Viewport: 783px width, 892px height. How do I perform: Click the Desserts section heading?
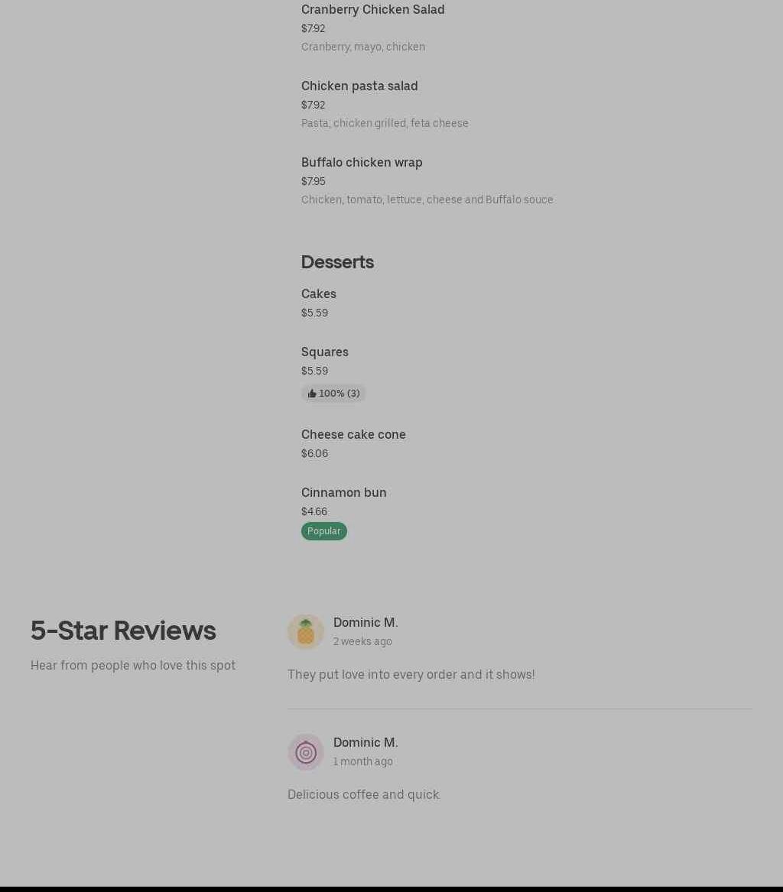click(x=337, y=261)
